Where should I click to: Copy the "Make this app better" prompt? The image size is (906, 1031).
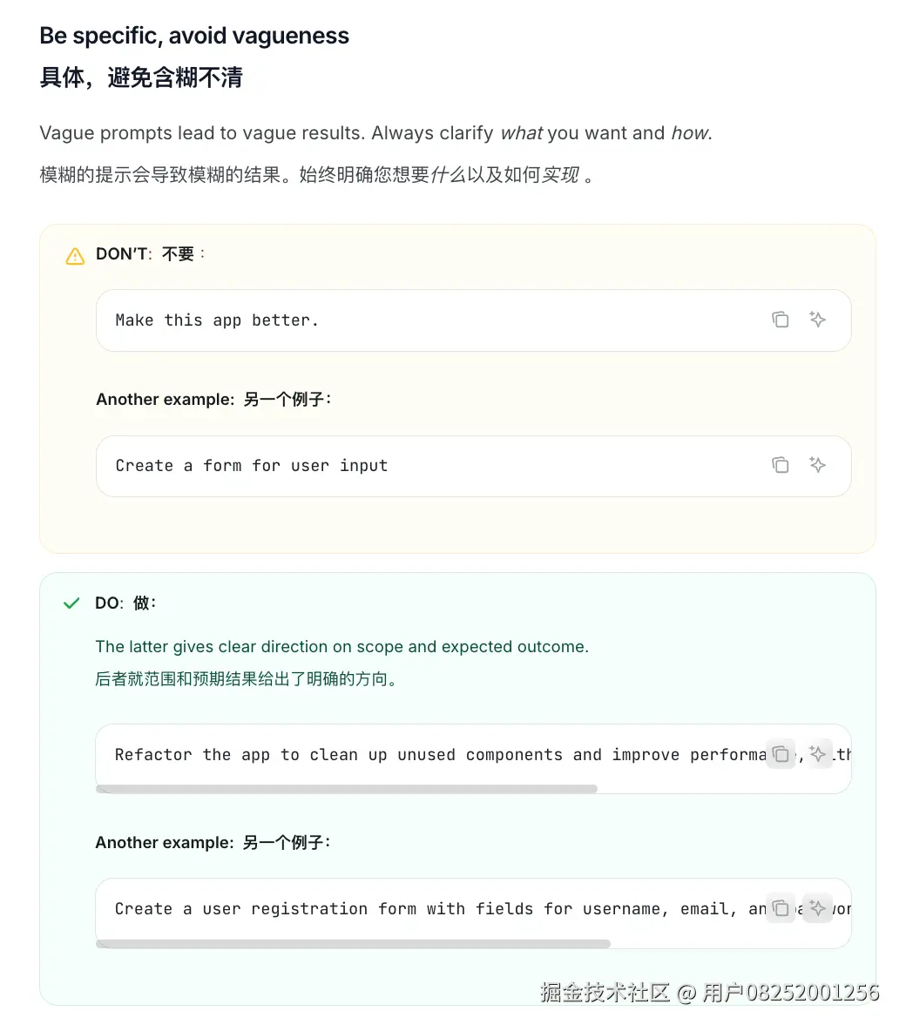pos(781,320)
